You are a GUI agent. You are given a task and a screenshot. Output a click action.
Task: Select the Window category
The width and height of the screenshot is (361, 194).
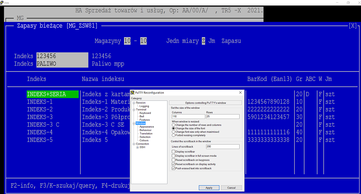(140, 123)
